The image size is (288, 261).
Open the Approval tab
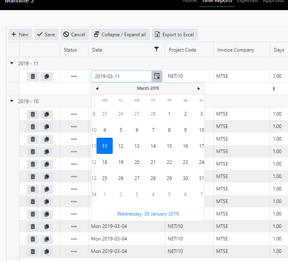coord(274,2)
